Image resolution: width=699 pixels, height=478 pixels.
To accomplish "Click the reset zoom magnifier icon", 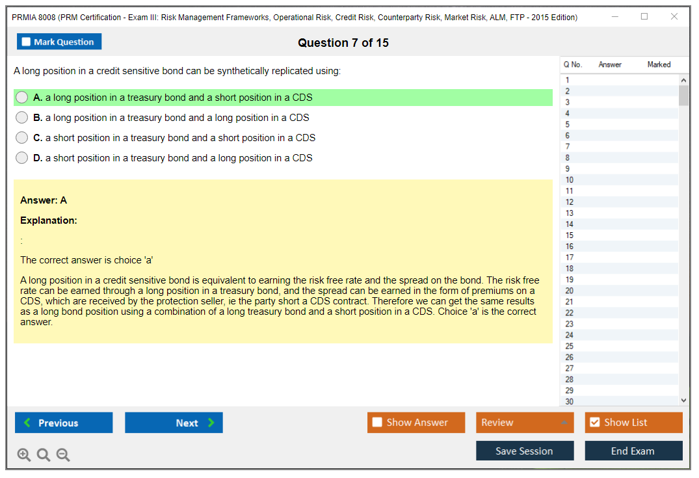I will (44, 455).
